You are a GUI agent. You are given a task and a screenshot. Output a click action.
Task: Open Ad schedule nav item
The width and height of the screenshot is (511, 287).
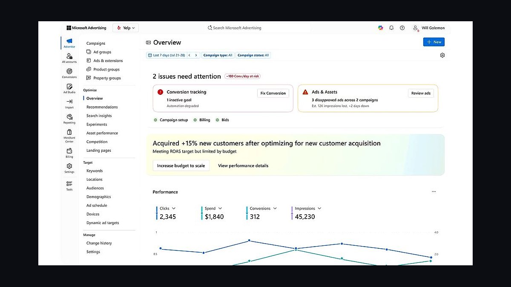coord(97,205)
